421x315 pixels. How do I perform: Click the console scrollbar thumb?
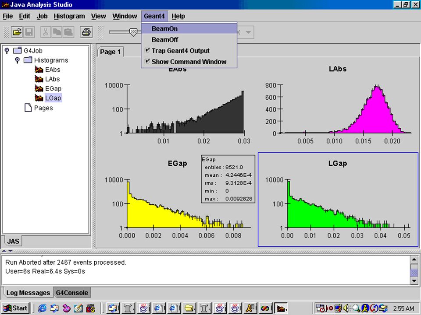[414, 273]
